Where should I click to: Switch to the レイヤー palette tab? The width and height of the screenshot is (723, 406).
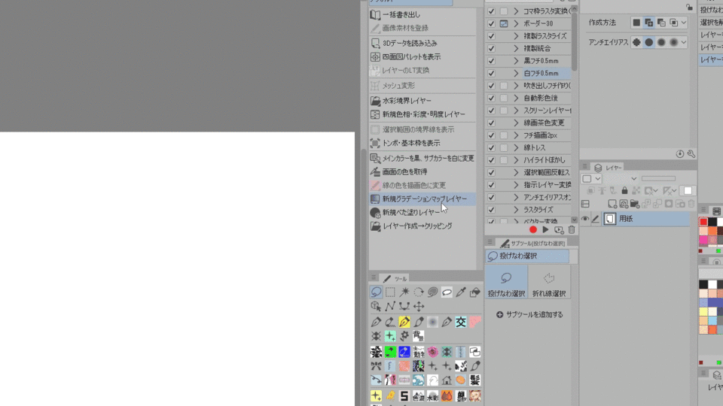click(x=608, y=168)
